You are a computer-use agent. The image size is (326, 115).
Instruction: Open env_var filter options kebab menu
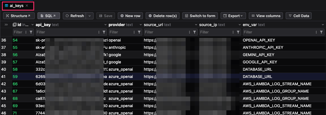tap(316, 32)
